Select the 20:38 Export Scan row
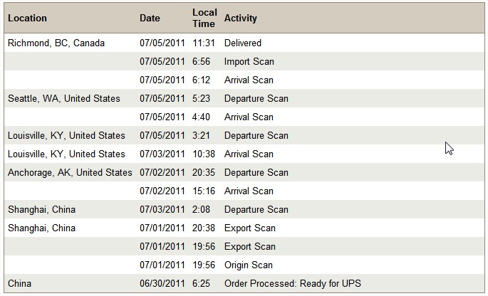This screenshot has width=488, height=296. [x=244, y=228]
